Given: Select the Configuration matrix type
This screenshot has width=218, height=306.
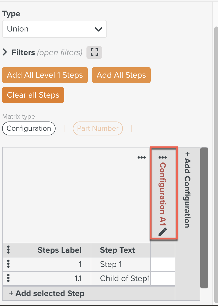Looking at the screenshot, I should click(x=29, y=128).
